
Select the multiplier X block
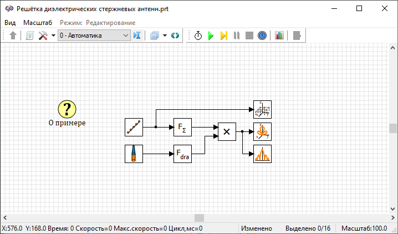coord(227,131)
